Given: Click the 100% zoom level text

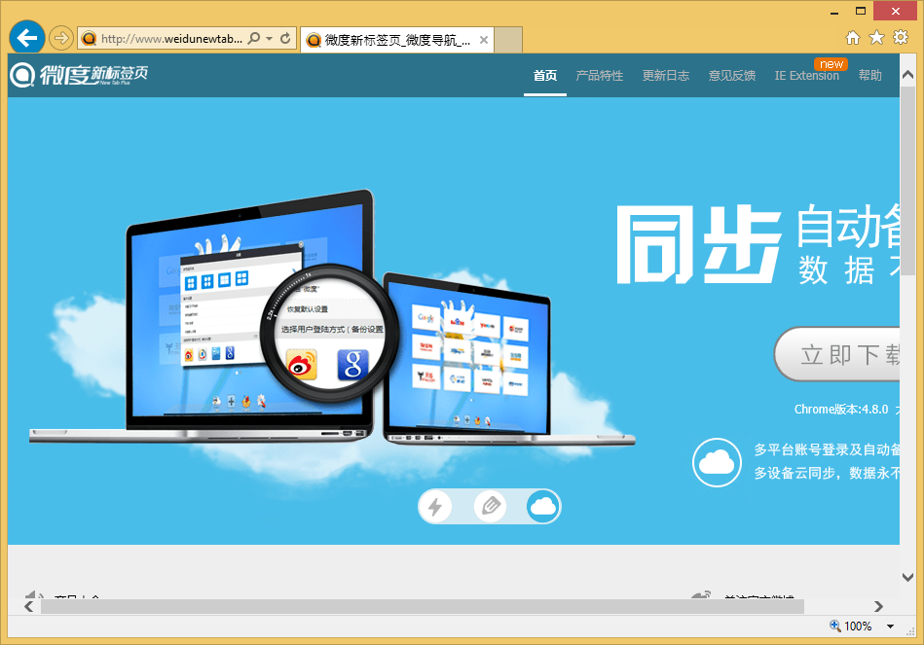Looking at the screenshot, I should coord(858,627).
